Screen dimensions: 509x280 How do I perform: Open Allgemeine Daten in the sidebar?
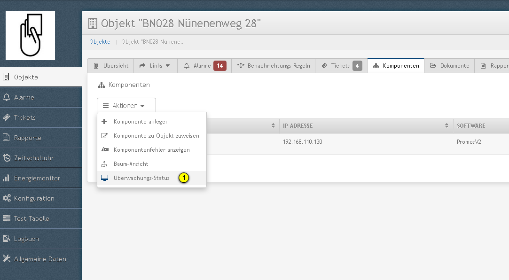(41, 259)
